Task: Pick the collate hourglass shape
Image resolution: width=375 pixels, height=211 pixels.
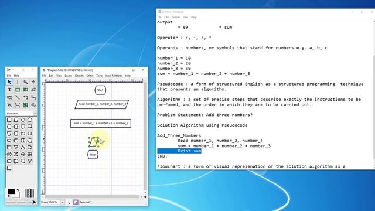Action: pyautogui.click(x=16, y=154)
